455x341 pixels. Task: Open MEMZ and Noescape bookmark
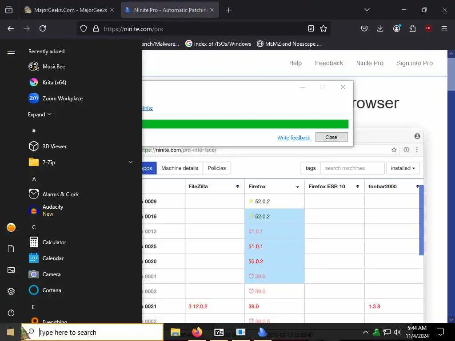[x=289, y=44]
